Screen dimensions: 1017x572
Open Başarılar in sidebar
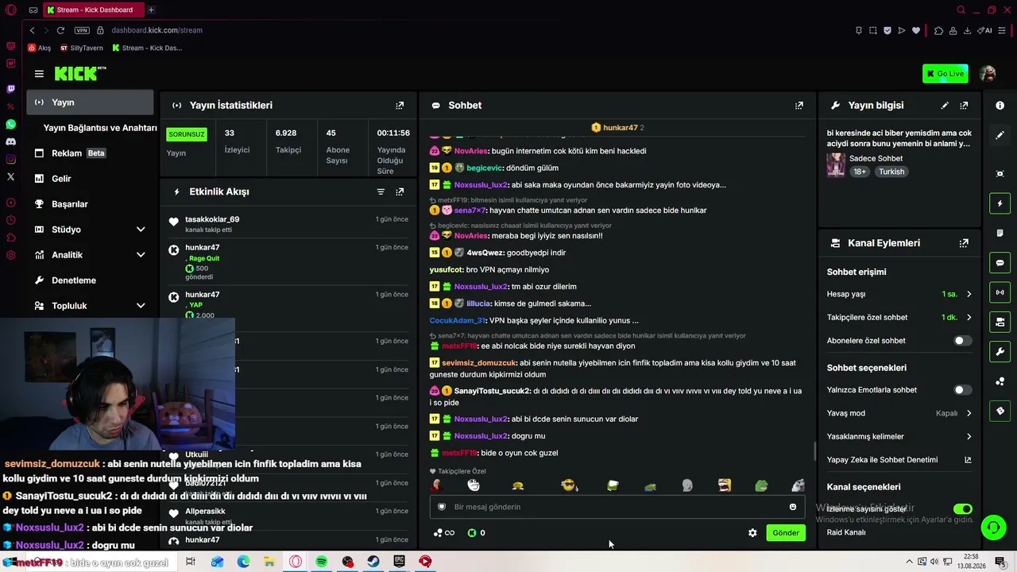[x=90, y=204]
